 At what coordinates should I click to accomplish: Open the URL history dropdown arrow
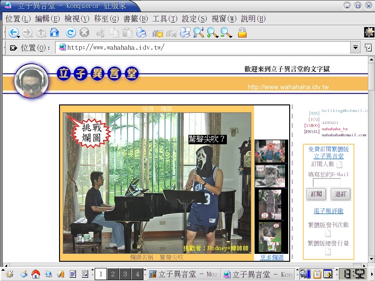click(x=355, y=48)
